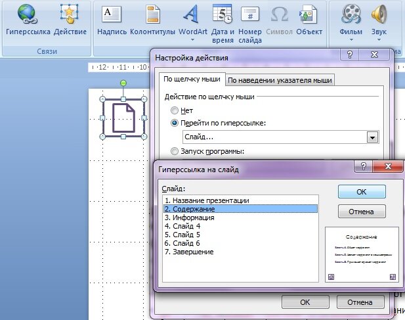Click the Действие (action) ribbon button
Screen dimensions: 405x320
70,20
